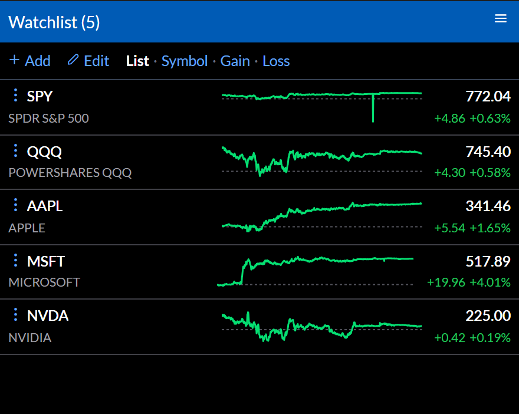The width and height of the screenshot is (519, 414).
Task: Sort watchlist by Gain
Action: tap(235, 61)
